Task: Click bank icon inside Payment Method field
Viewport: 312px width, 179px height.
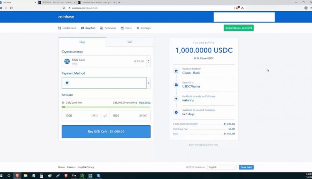Action: (67, 83)
